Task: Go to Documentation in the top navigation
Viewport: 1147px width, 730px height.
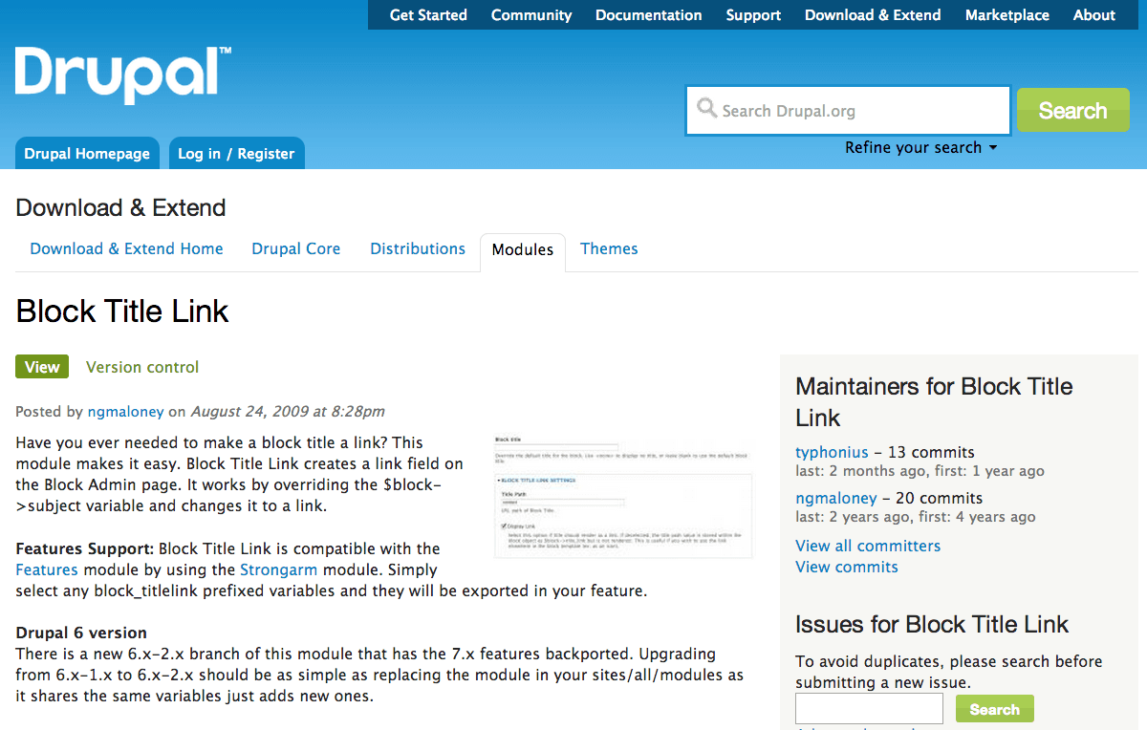Action: coord(649,15)
